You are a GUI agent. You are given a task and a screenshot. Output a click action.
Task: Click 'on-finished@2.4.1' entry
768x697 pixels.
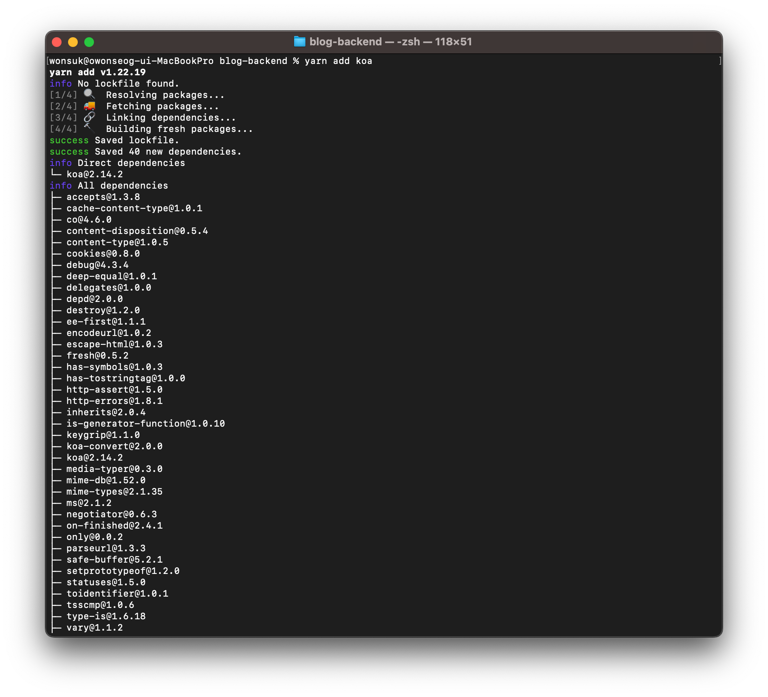(115, 526)
